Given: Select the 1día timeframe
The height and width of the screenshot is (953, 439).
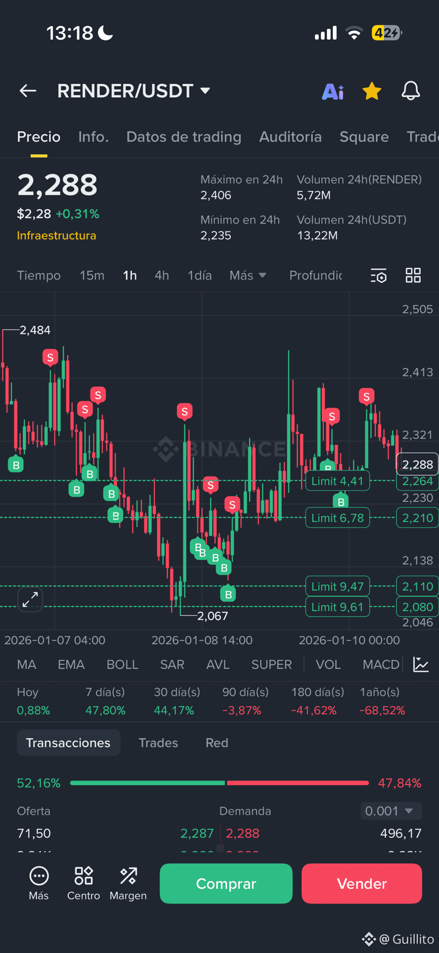Looking at the screenshot, I should [199, 275].
